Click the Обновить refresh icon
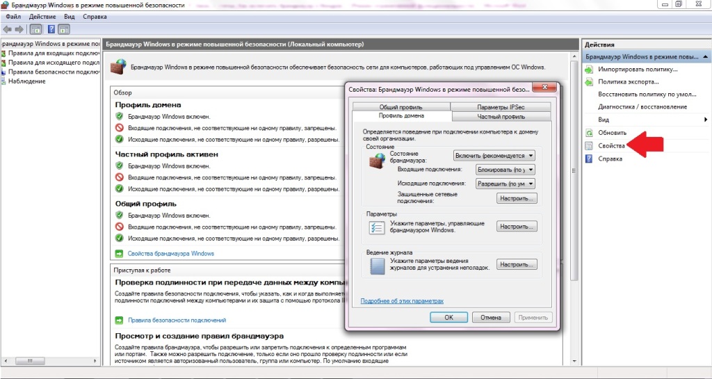The image size is (712, 379). pos(589,133)
